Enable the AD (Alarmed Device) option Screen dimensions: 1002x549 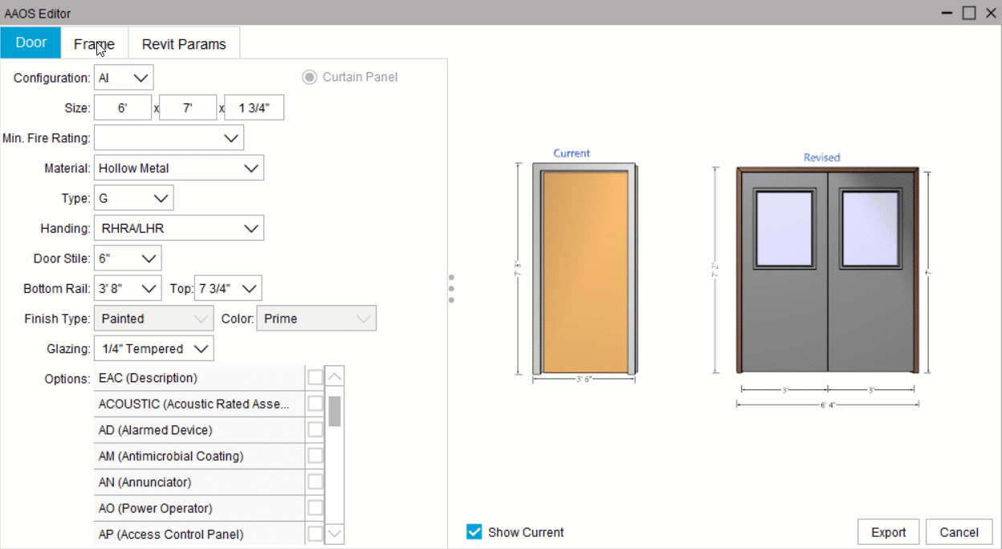click(315, 429)
